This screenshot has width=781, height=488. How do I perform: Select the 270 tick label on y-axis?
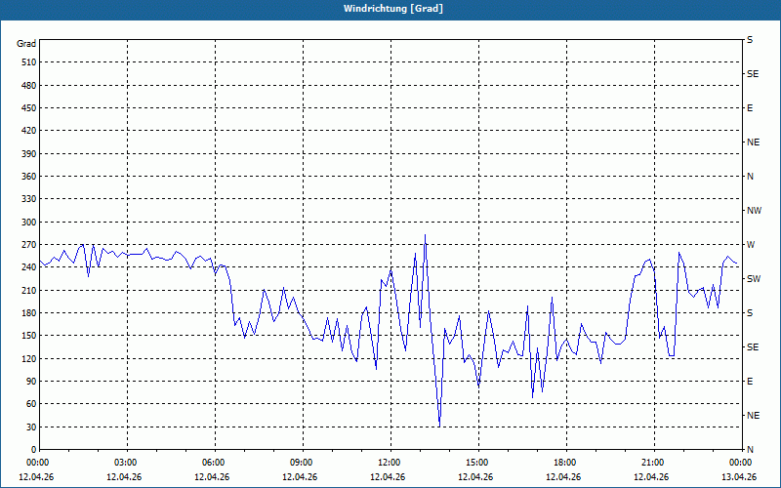point(26,222)
